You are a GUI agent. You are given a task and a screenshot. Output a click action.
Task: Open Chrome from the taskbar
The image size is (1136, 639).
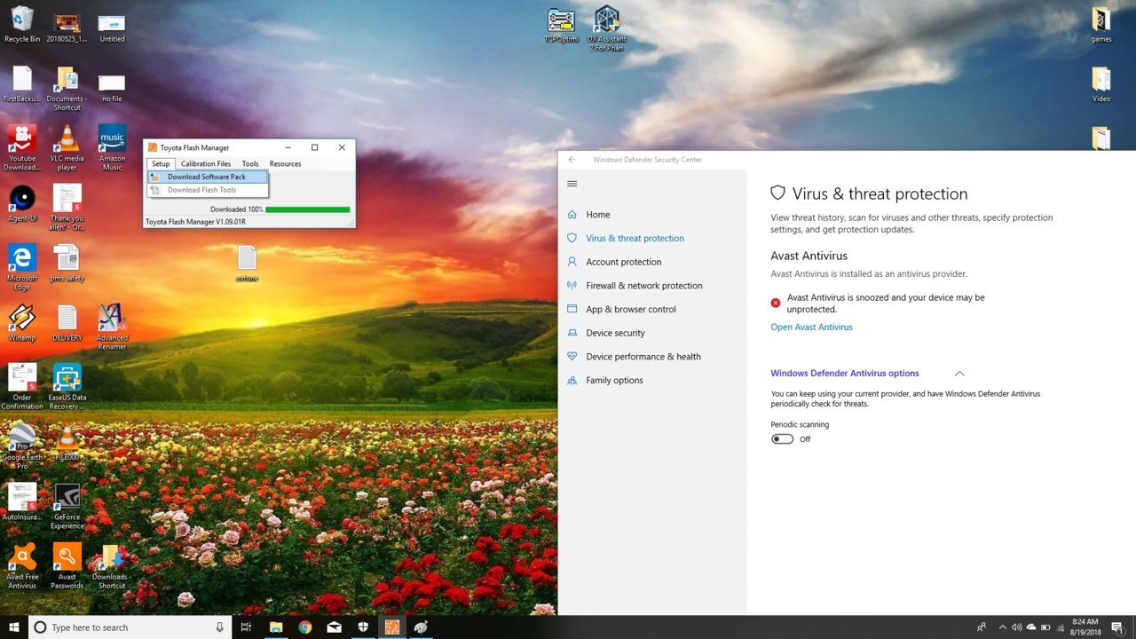pyautogui.click(x=305, y=627)
